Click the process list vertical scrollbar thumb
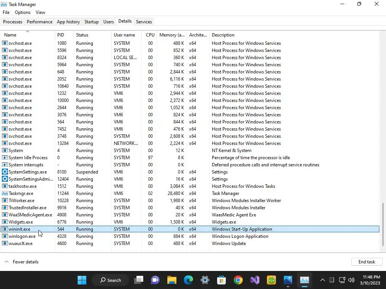 click(x=383, y=224)
